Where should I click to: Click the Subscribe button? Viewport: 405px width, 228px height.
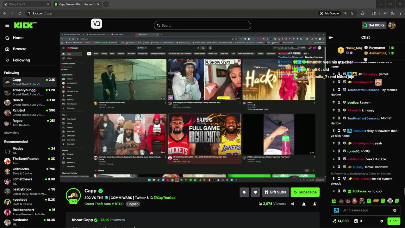tap(305, 192)
